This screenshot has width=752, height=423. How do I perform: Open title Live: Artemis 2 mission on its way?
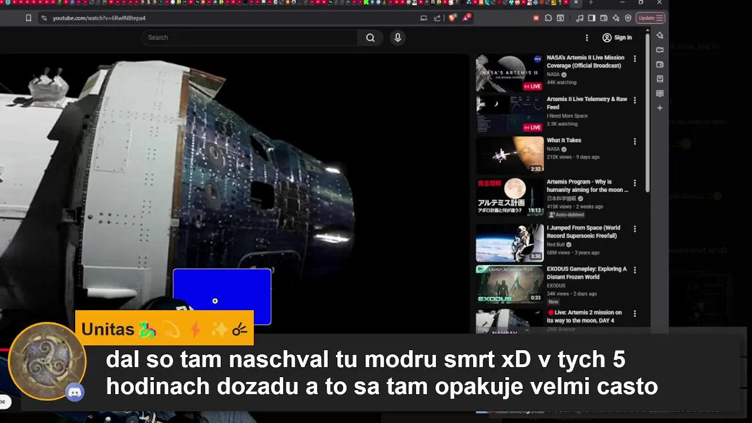pyautogui.click(x=585, y=317)
